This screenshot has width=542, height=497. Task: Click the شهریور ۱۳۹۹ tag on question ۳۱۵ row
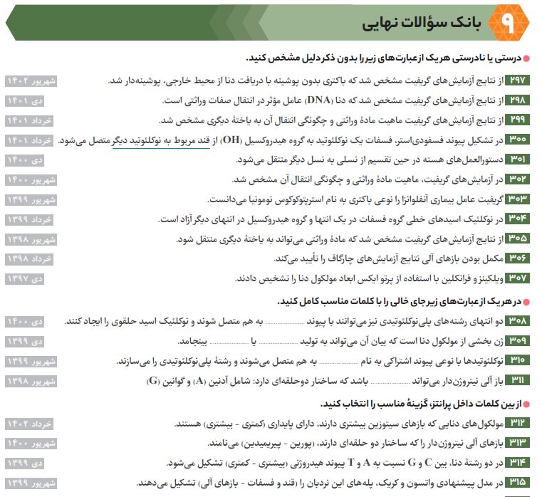coord(31,483)
